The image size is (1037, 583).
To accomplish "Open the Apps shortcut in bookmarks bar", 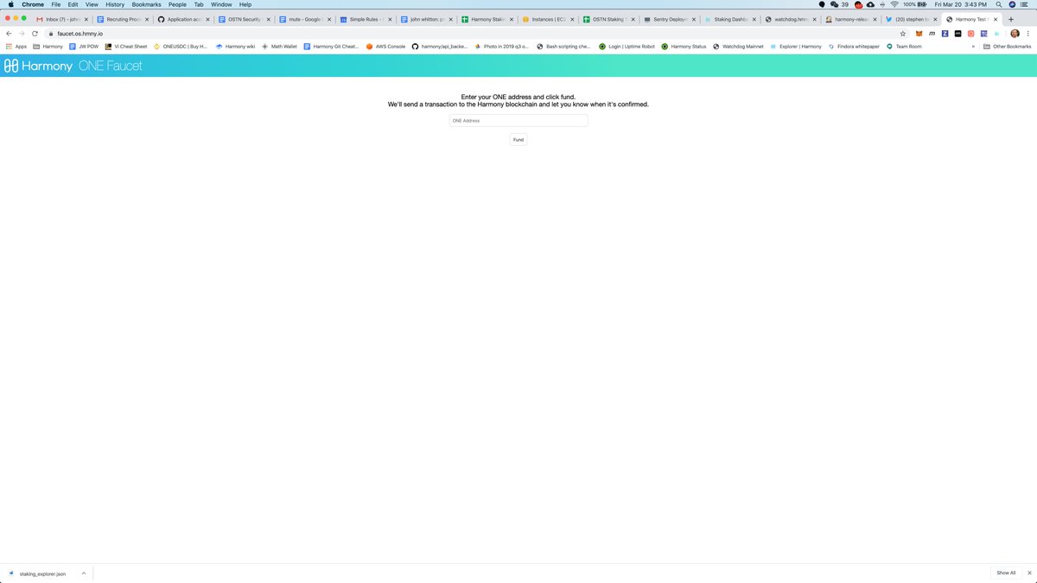I will point(17,46).
